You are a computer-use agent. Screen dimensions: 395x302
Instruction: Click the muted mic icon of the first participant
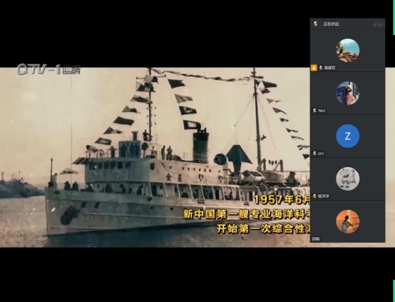tap(321, 68)
